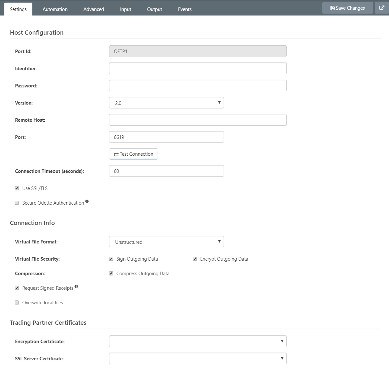389x372 pixels.
Task: Click the Virtual File Security label
Action: click(x=37, y=259)
